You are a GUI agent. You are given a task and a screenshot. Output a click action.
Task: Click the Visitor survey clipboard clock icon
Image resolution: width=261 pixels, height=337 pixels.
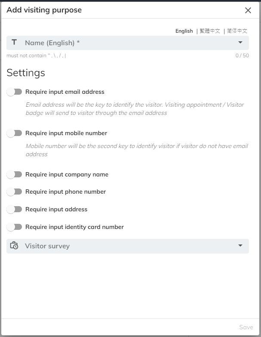coord(14,246)
